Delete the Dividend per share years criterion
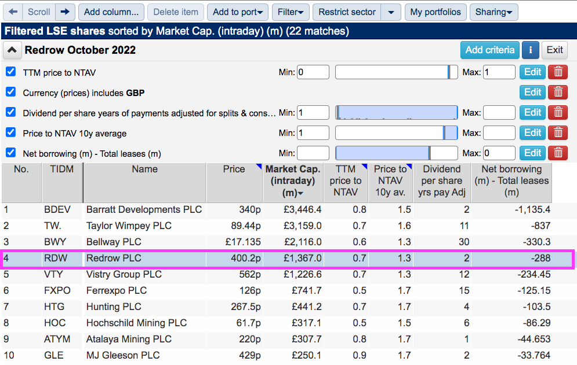This screenshot has width=577, height=365. point(558,112)
